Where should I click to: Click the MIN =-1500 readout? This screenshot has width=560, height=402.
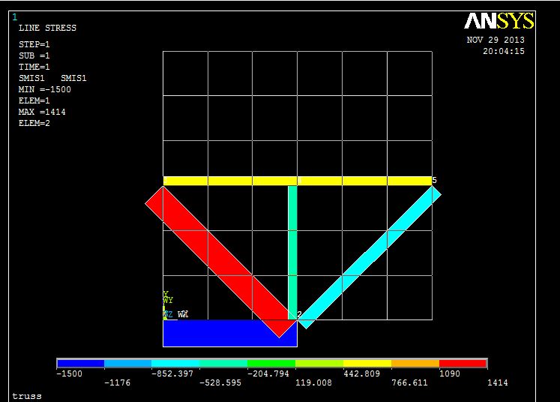45,89
